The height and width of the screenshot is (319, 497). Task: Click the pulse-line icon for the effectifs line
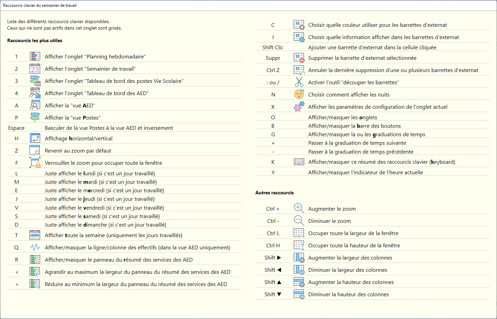35,247
